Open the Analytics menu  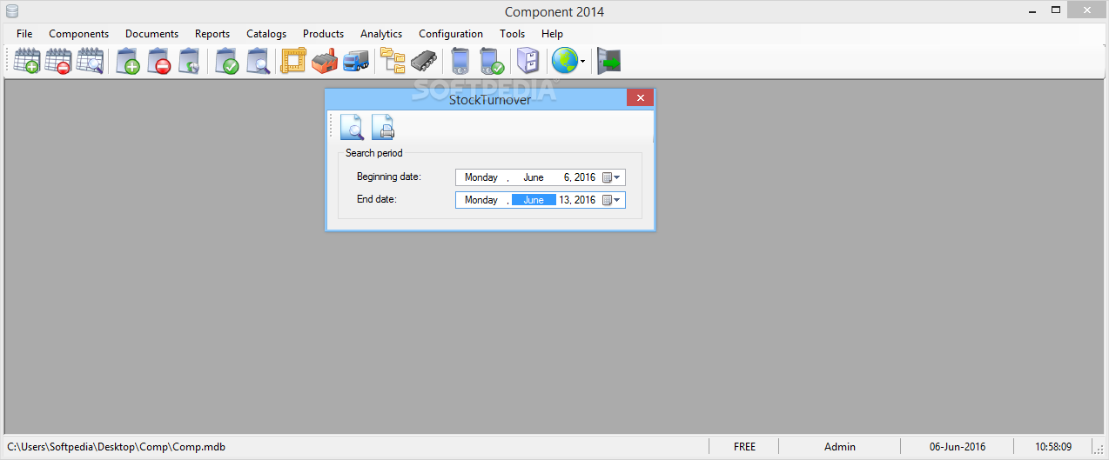click(381, 34)
